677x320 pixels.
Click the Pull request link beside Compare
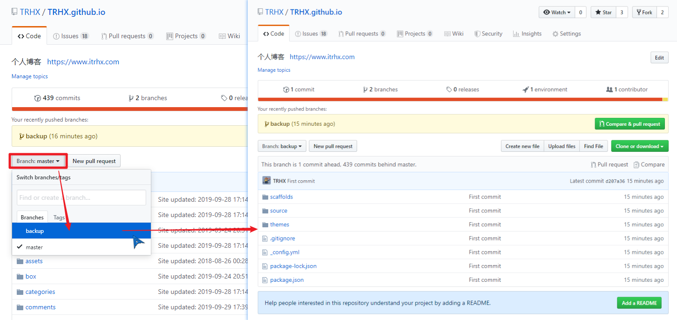(609, 164)
